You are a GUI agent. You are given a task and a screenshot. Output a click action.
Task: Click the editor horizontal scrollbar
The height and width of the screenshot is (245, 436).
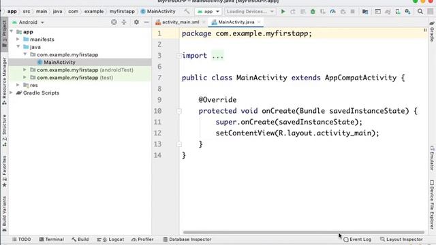[x=304, y=232]
